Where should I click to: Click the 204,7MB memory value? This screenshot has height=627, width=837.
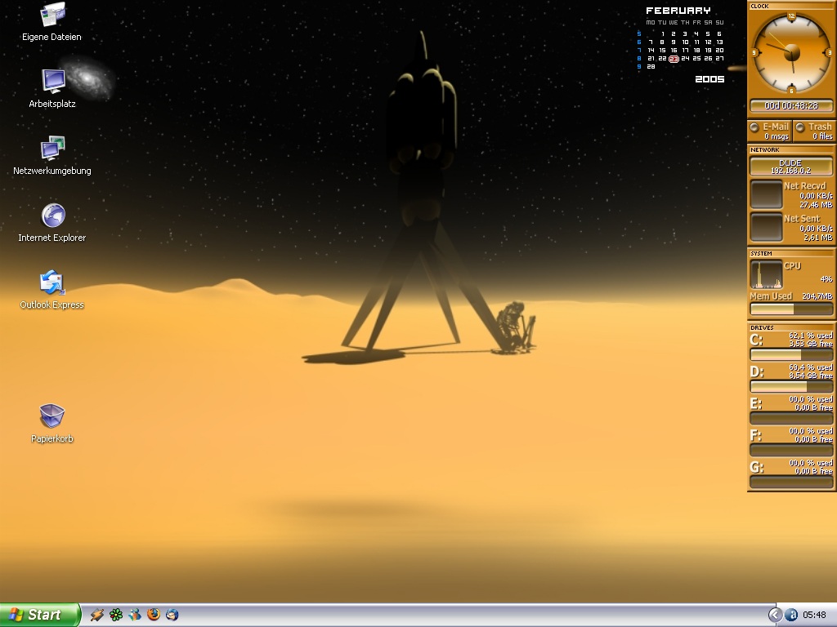point(816,296)
